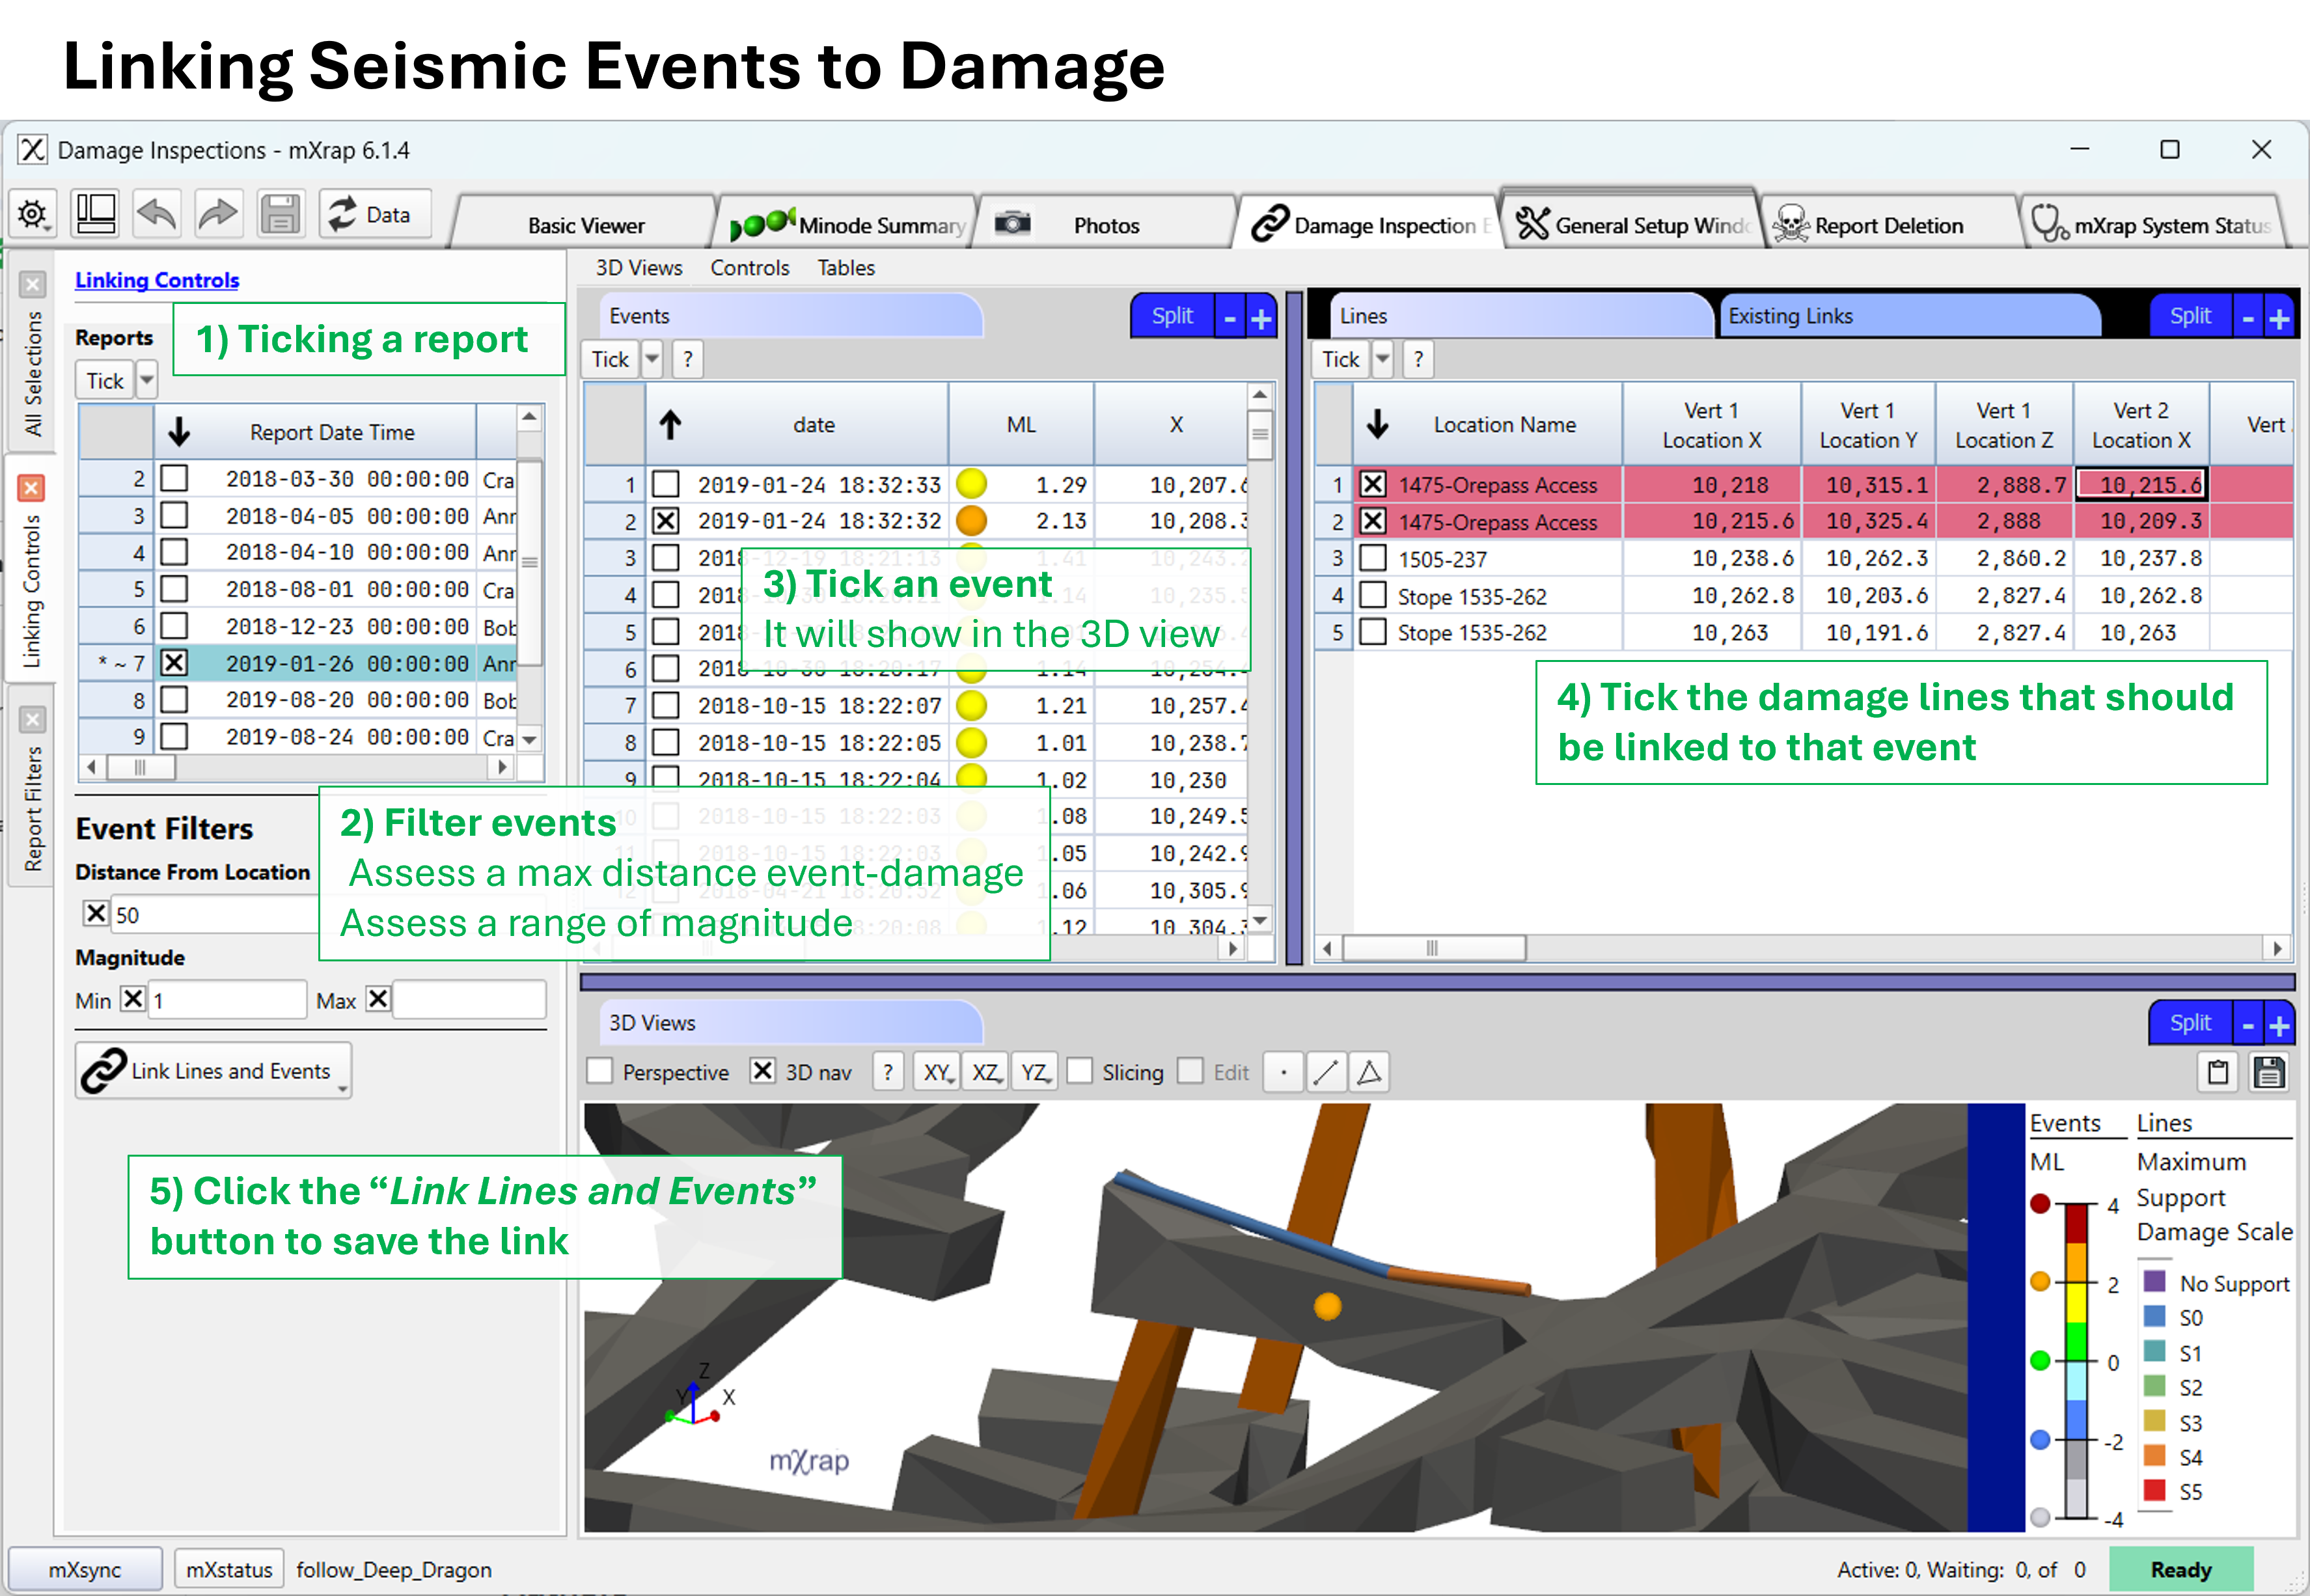Tick the event 2019-01-24 18:32:33 checkbox
The width and height of the screenshot is (2310, 1596).
[666, 484]
